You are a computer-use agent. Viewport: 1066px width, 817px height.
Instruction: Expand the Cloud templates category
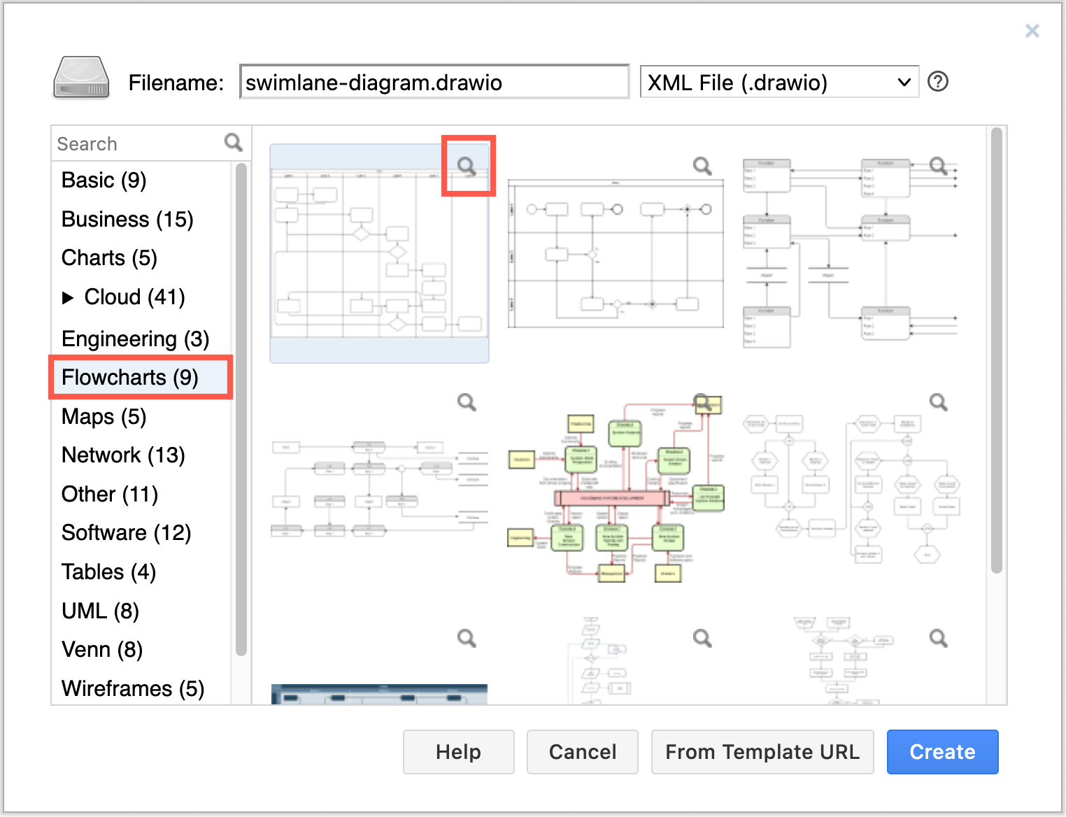[x=69, y=297]
